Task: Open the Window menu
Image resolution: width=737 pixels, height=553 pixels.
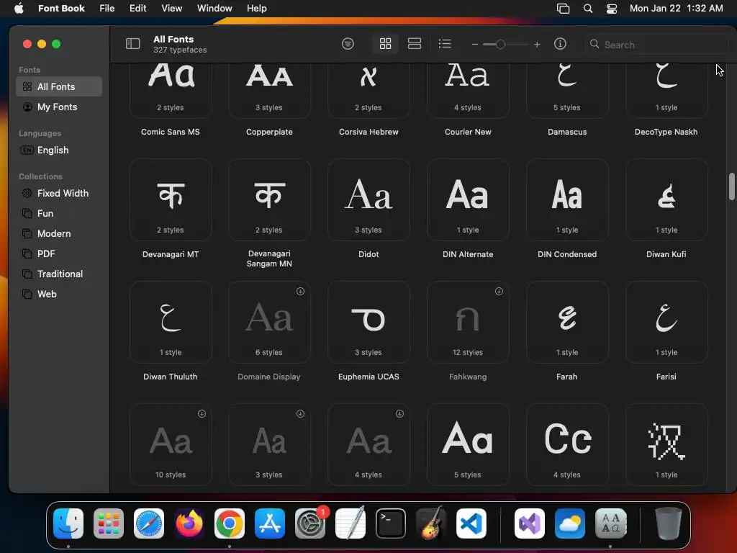Action: click(214, 8)
